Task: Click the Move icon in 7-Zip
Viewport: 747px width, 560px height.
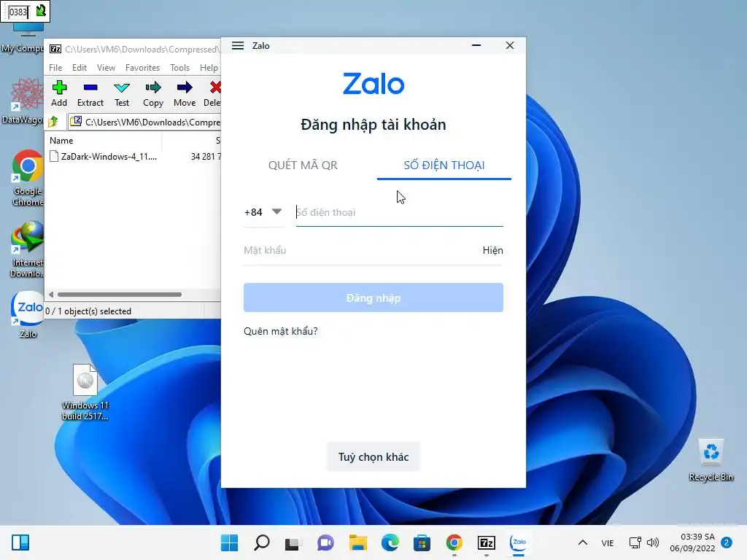Action: coord(185,94)
